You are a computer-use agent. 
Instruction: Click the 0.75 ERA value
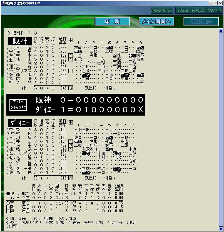(119, 203)
